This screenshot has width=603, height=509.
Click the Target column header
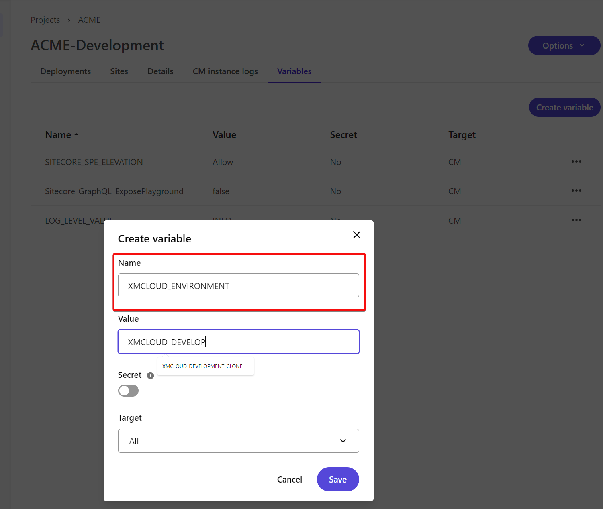(x=462, y=135)
